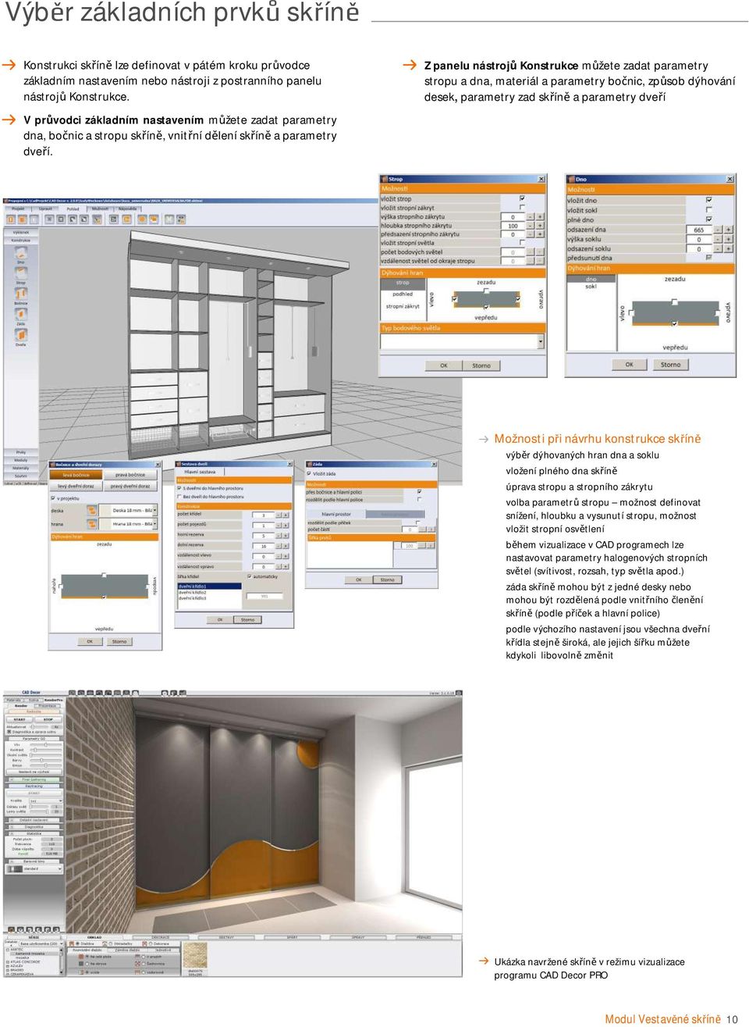The height and width of the screenshot is (1027, 749).
Task: Open the Bočnice tool in Konstrukce sidebar
Action: tap(20, 295)
